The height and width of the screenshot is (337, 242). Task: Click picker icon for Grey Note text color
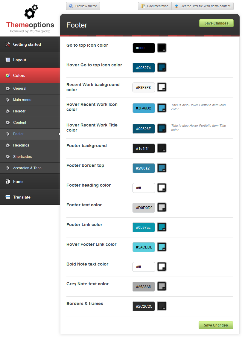click(162, 286)
